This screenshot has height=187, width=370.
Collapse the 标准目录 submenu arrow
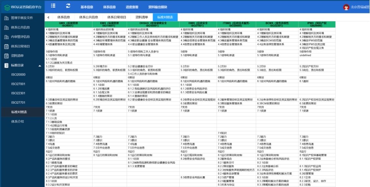(40, 66)
